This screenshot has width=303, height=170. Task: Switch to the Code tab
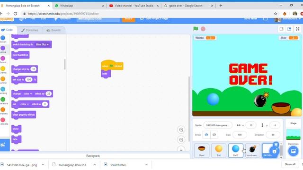(x=8, y=30)
